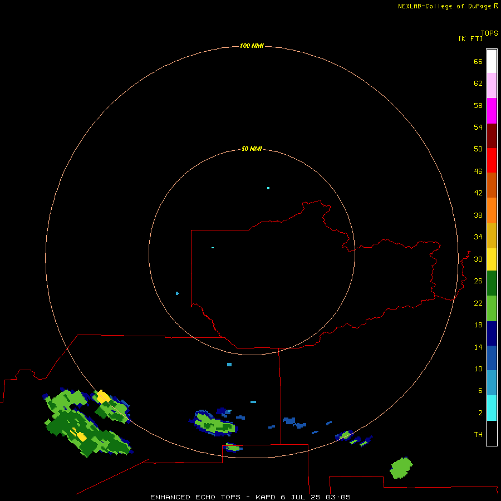Click the 'NEXLAB-College of DuPage' text
The height and width of the screenshot is (501, 501).
tap(445, 6)
